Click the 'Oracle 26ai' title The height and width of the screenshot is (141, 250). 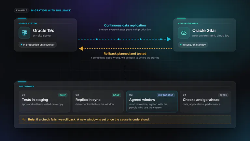(204, 31)
